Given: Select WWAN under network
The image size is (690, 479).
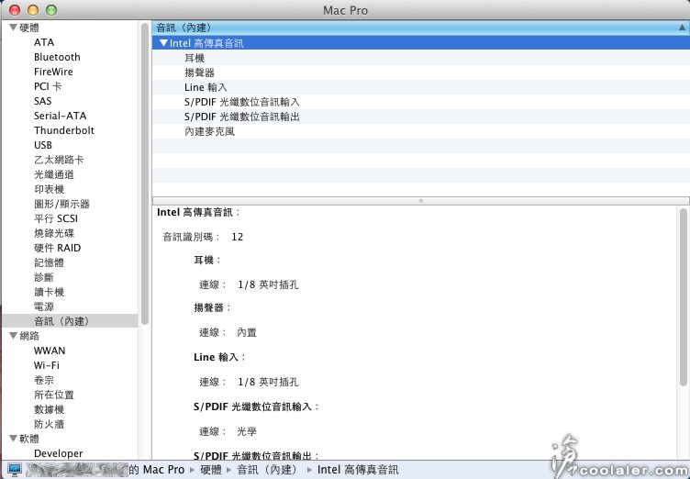Looking at the screenshot, I should point(50,351).
